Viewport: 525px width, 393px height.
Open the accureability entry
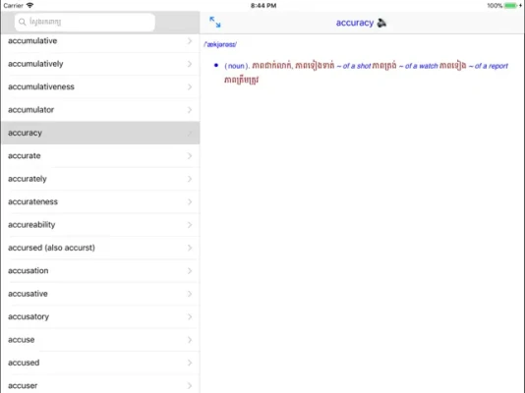(100, 225)
